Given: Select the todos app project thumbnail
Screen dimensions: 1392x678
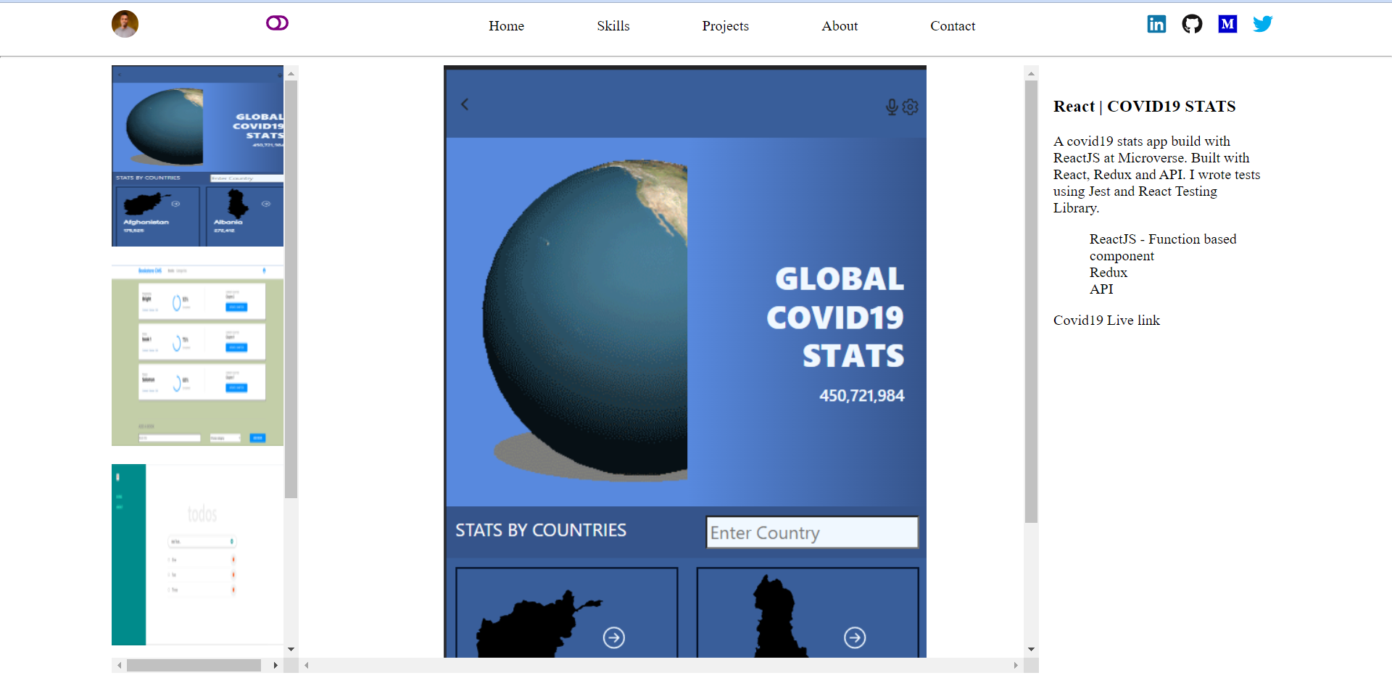Looking at the screenshot, I should [197, 555].
